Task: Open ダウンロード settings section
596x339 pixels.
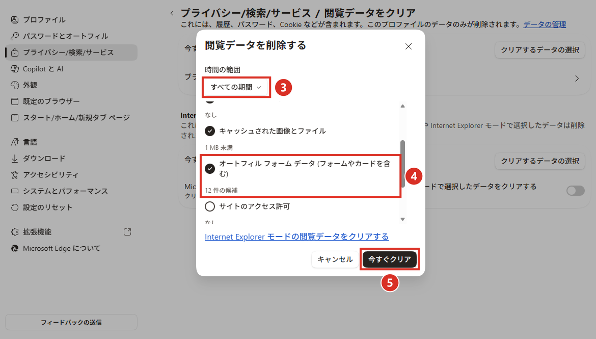Action: (x=71, y=158)
